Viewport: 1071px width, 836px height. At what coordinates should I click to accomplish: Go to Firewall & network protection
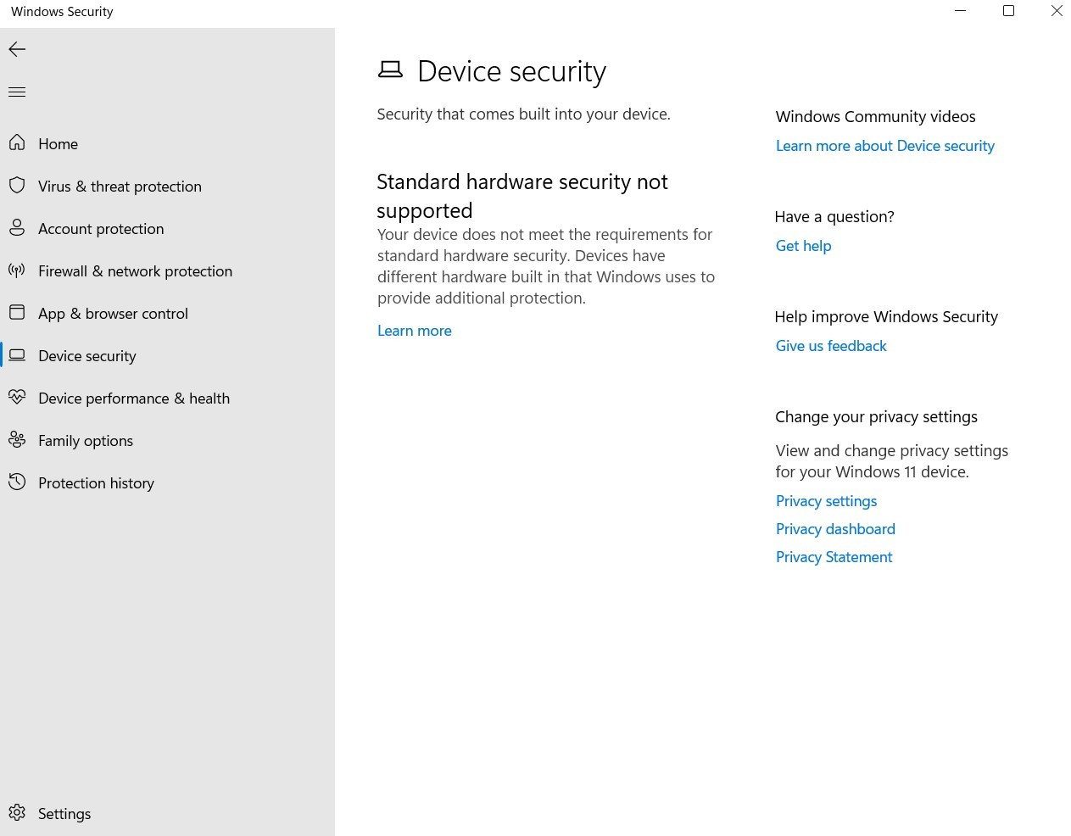click(x=135, y=271)
